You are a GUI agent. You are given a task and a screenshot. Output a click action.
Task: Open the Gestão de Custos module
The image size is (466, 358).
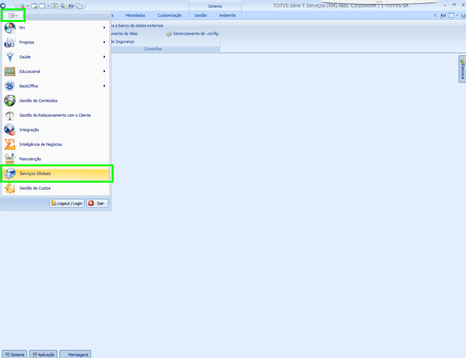click(56, 188)
